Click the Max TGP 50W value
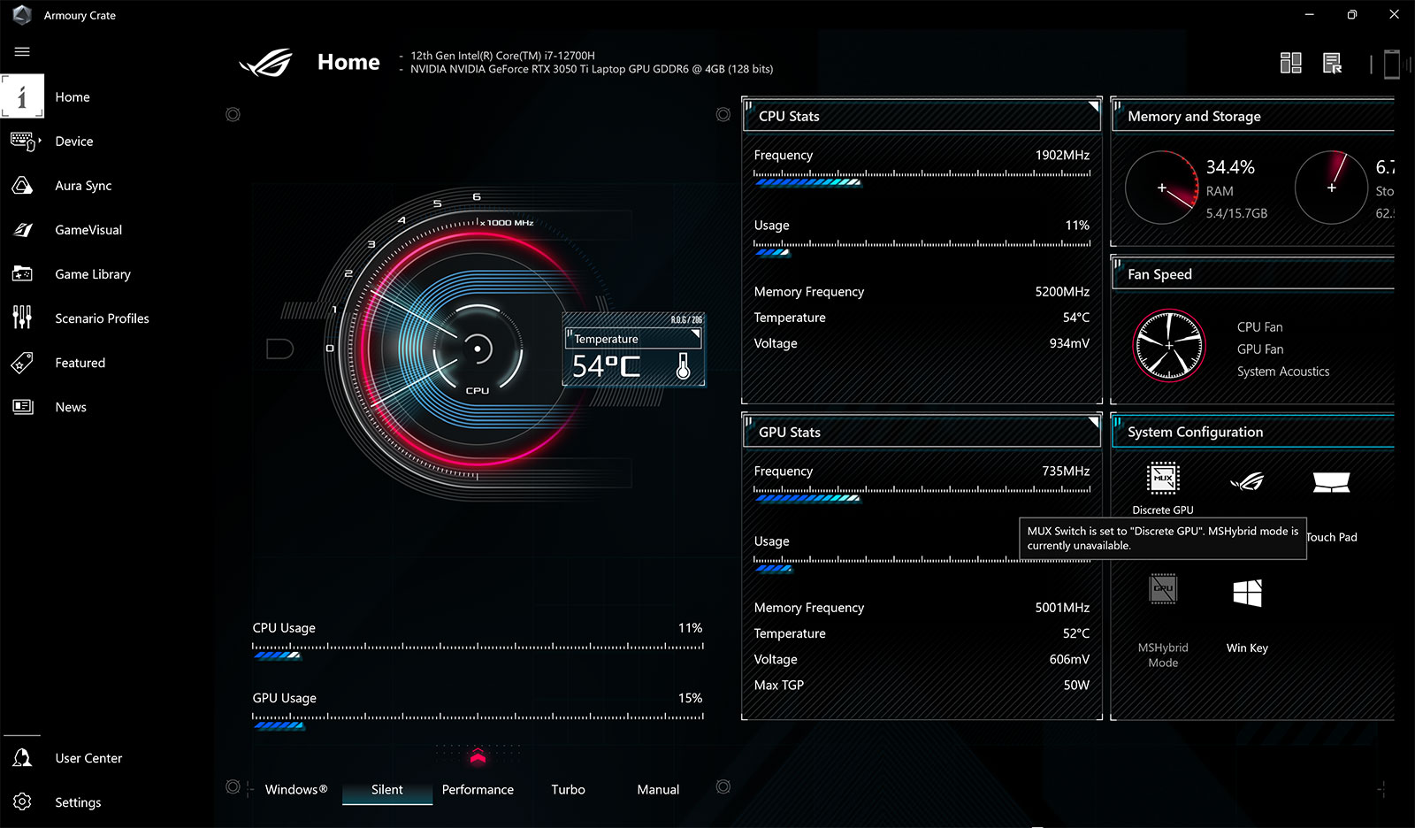The height and width of the screenshot is (828, 1415). tap(1076, 685)
